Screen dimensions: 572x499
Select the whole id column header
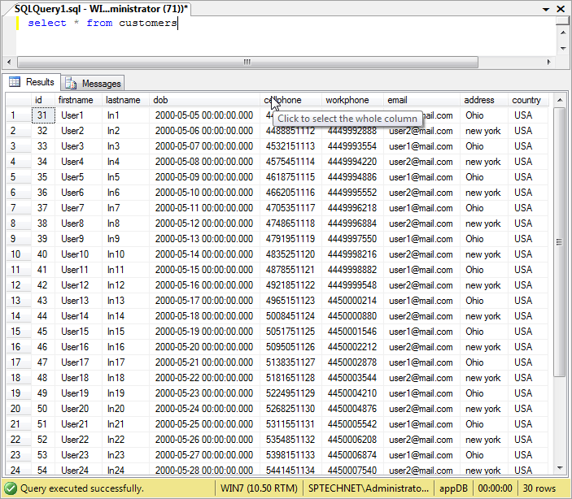[43, 100]
